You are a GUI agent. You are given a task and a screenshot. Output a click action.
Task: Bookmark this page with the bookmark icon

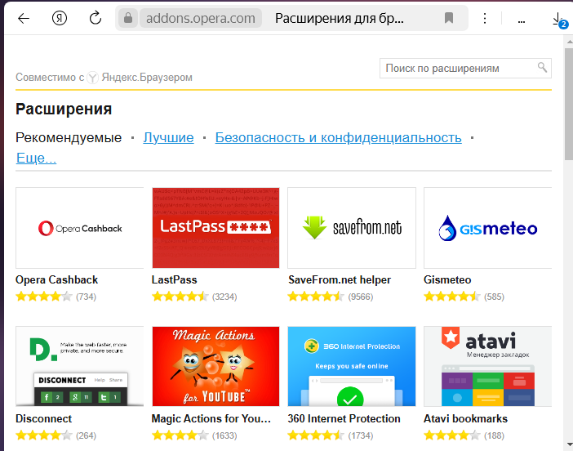(x=449, y=18)
